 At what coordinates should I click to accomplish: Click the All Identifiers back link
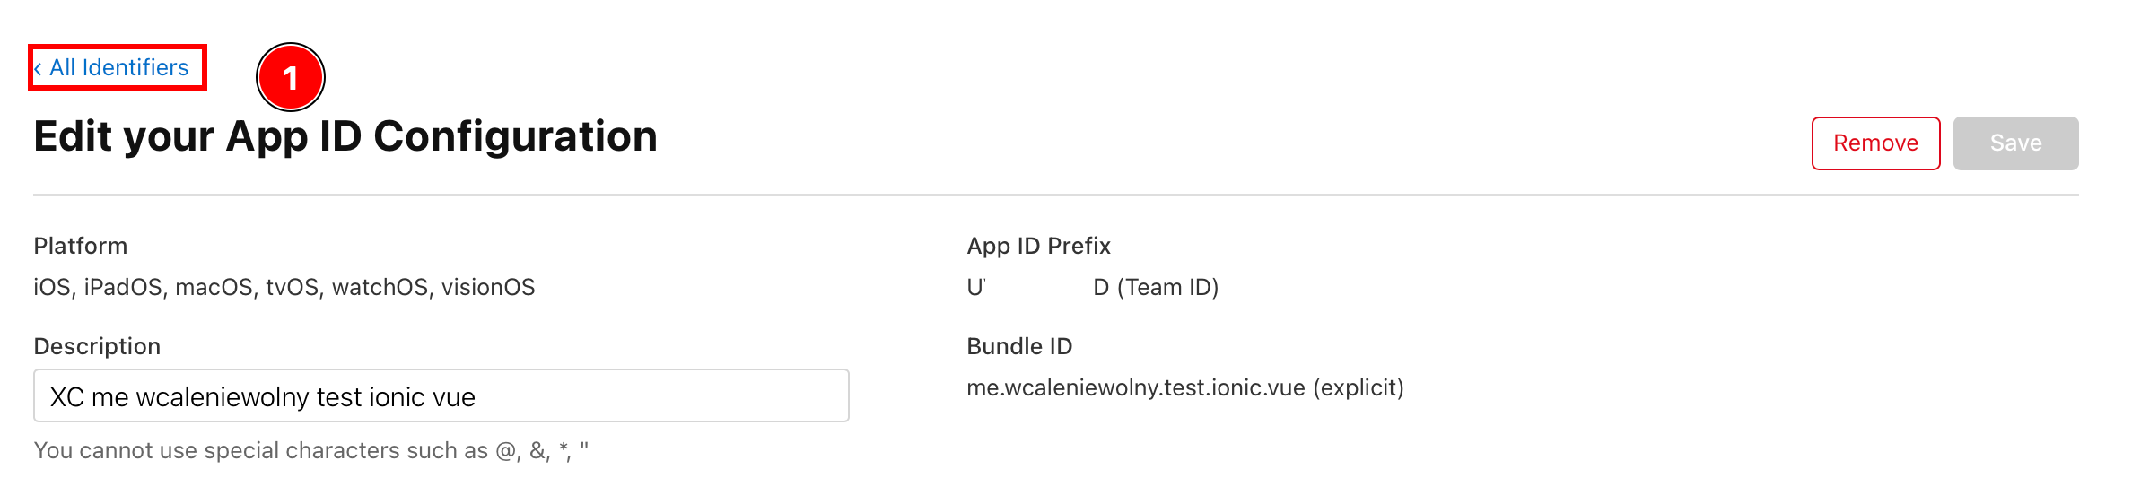tap(118, 68)
